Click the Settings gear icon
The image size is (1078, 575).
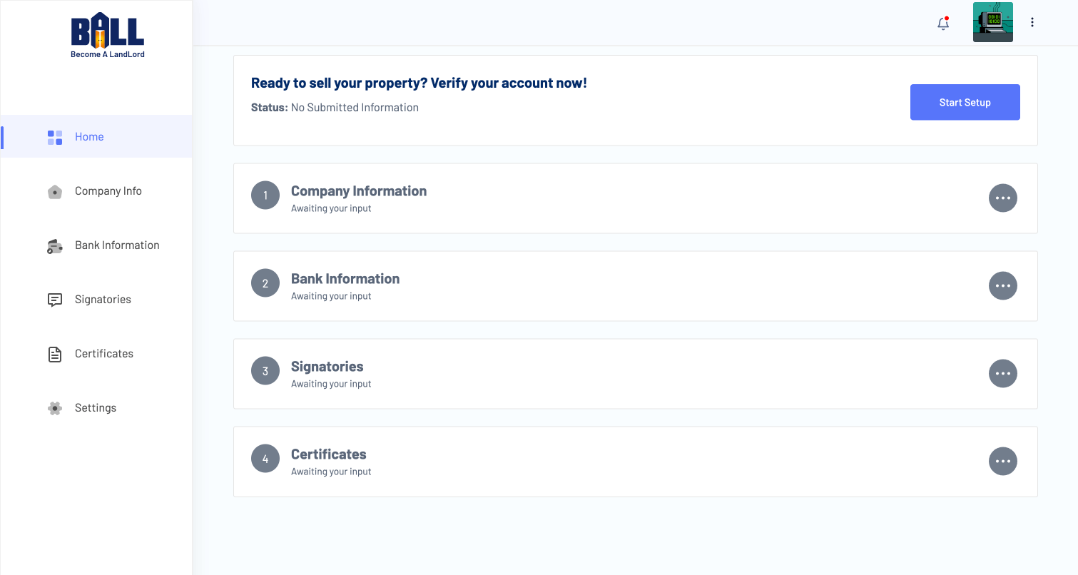[x=55, y=408]
